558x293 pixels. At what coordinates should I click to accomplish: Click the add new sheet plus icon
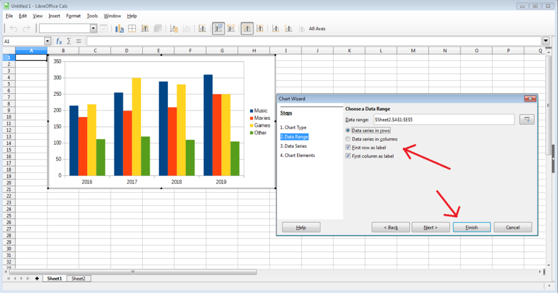[37, 278]
